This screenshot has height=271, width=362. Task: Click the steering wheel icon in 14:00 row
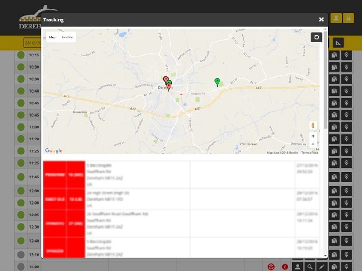click(x=271, y=267)
